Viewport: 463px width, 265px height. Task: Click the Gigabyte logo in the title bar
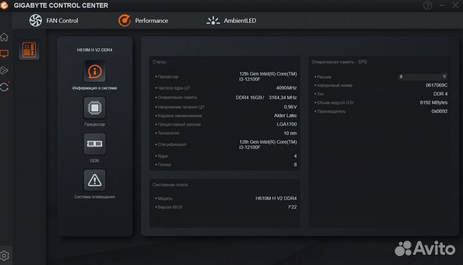point(7,5)
